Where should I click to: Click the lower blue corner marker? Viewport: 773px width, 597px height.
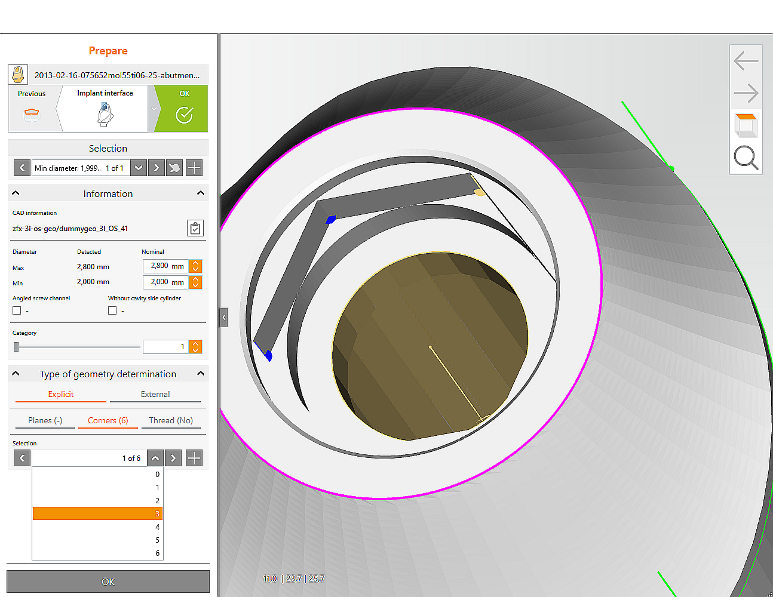[268, 355]
